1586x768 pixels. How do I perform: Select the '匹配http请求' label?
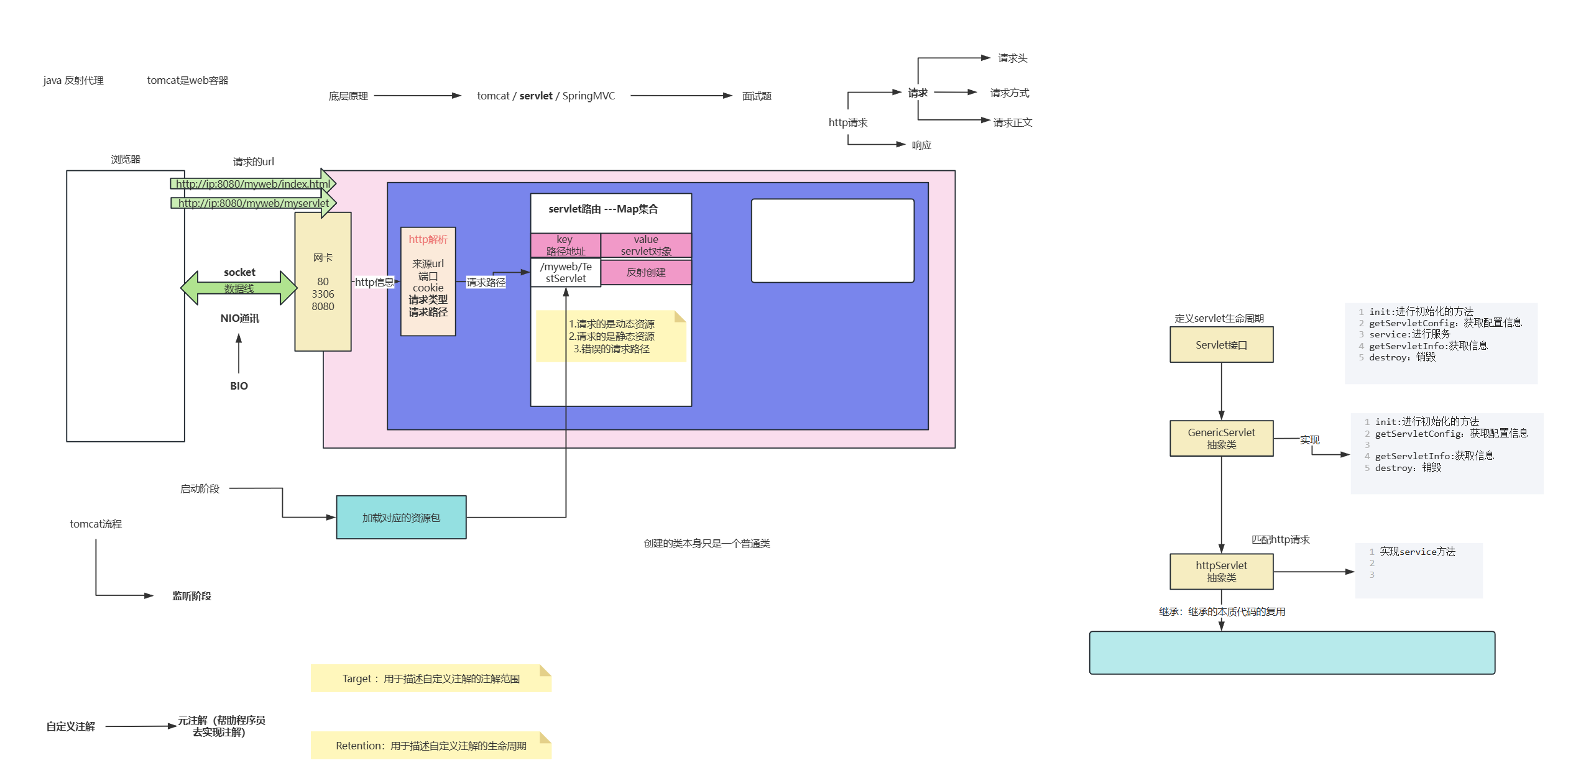coord(1281,539)
